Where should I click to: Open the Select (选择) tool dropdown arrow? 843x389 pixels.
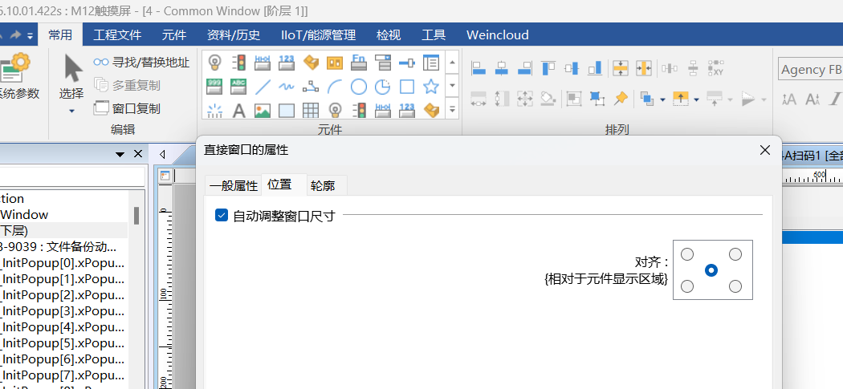click(x=71, y=111)
